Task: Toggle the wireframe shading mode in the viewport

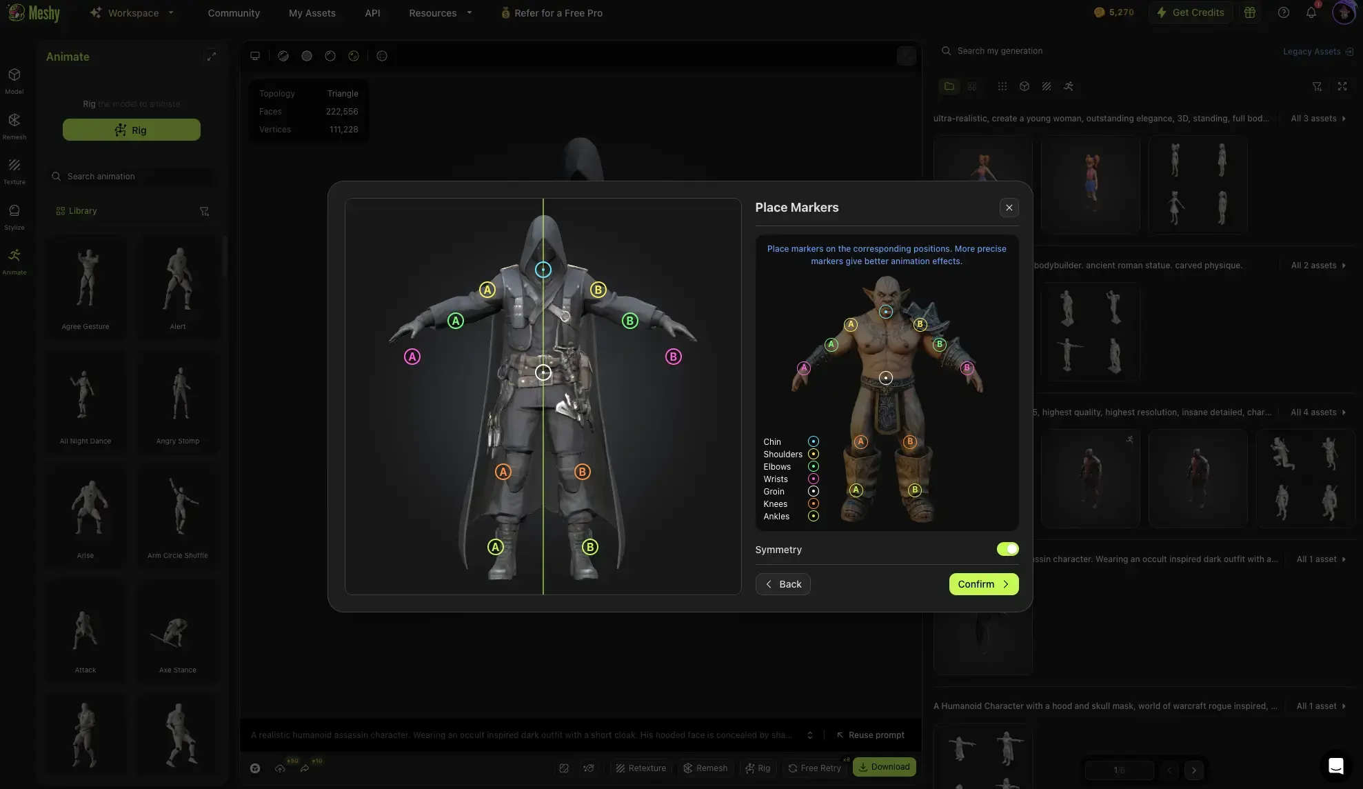Action: tap(383, 56)
